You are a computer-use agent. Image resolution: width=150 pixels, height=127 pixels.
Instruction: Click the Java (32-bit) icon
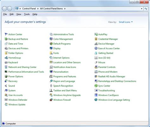point(96,58)
